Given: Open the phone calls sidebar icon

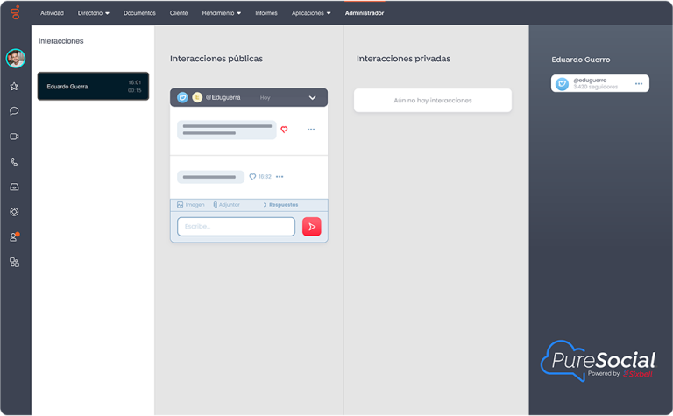Looking at the screenshot, I should (14, 162).
